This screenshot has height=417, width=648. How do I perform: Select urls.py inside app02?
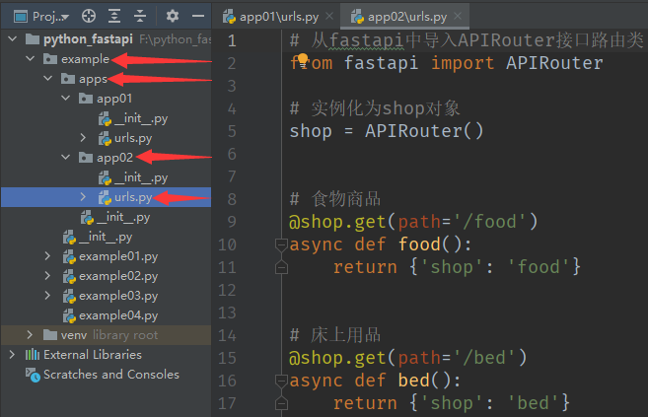point(133,197)
